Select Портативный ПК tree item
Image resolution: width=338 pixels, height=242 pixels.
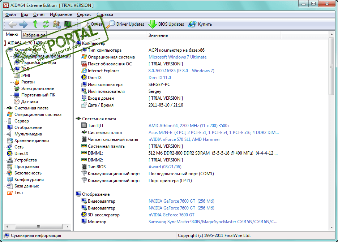[x=38, y=95]
